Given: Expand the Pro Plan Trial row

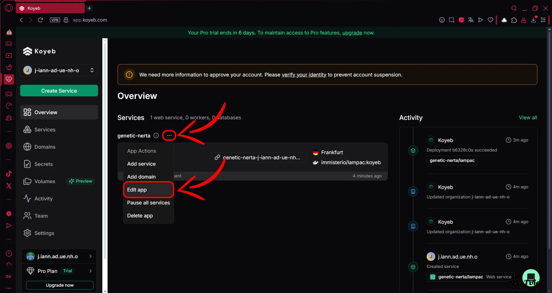Looking at the screenshot, I should (59, 271).
